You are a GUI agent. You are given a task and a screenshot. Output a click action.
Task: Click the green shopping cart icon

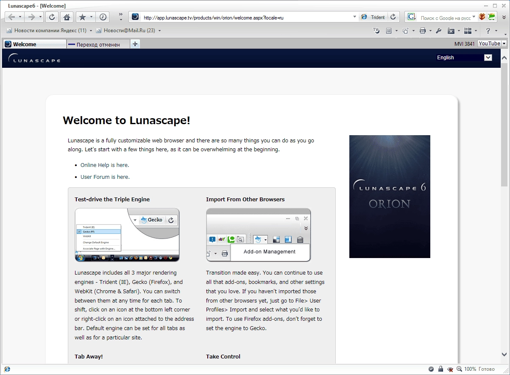[x=492, y=17]
